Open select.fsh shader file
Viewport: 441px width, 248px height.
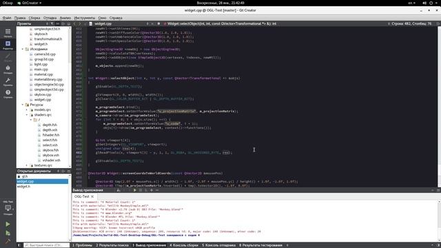coord(50,140)
